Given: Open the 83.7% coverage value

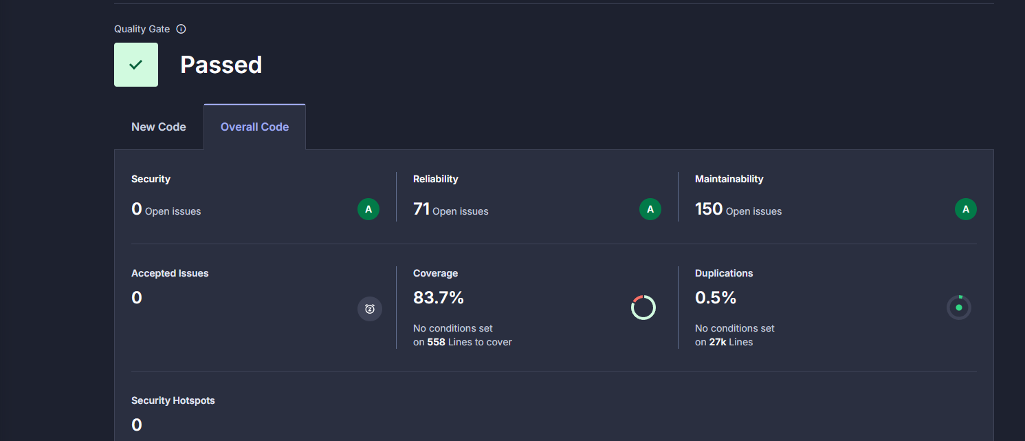Looking at the screenshot, I should [439, 298].
